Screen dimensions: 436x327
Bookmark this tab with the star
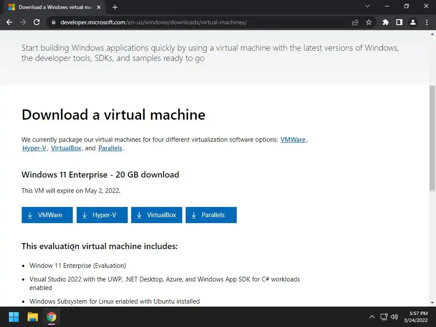click(x=369, y=22)
